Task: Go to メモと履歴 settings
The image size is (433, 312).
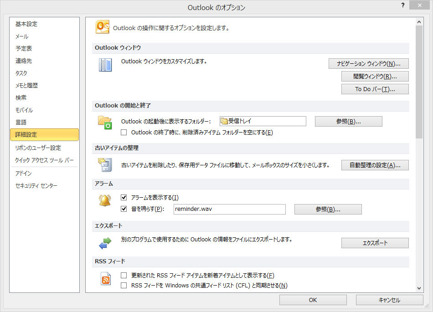Action: click(x=44, y=86)
